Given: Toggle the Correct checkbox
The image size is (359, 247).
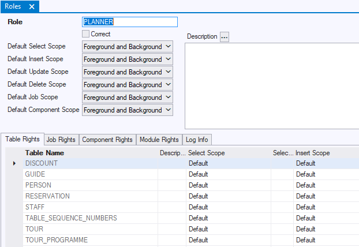Looking at the screenshot, I should [x=86, y=34].
